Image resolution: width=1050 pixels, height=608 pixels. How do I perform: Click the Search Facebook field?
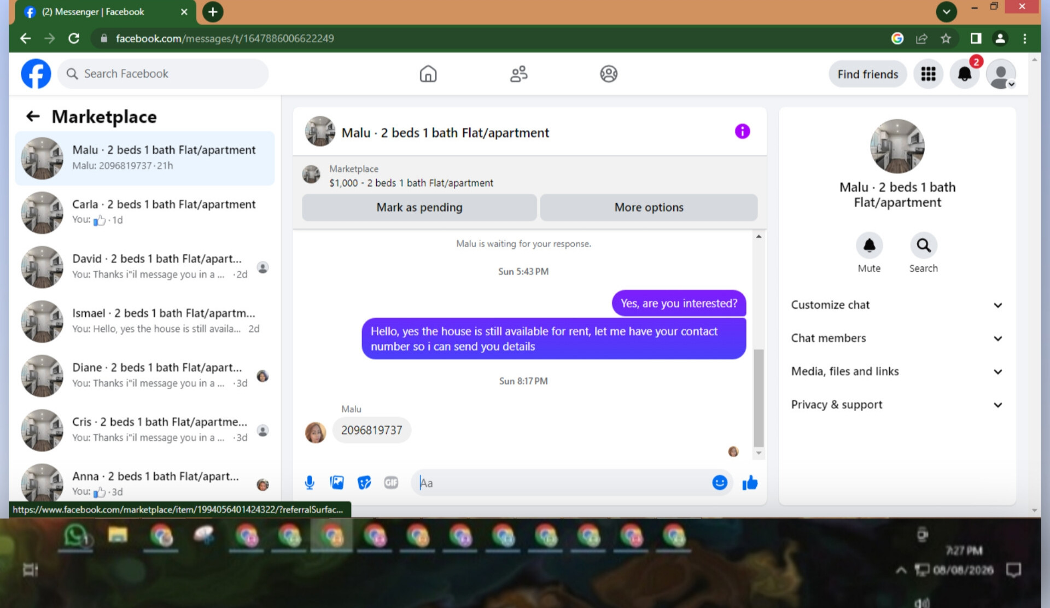point(164,74)
